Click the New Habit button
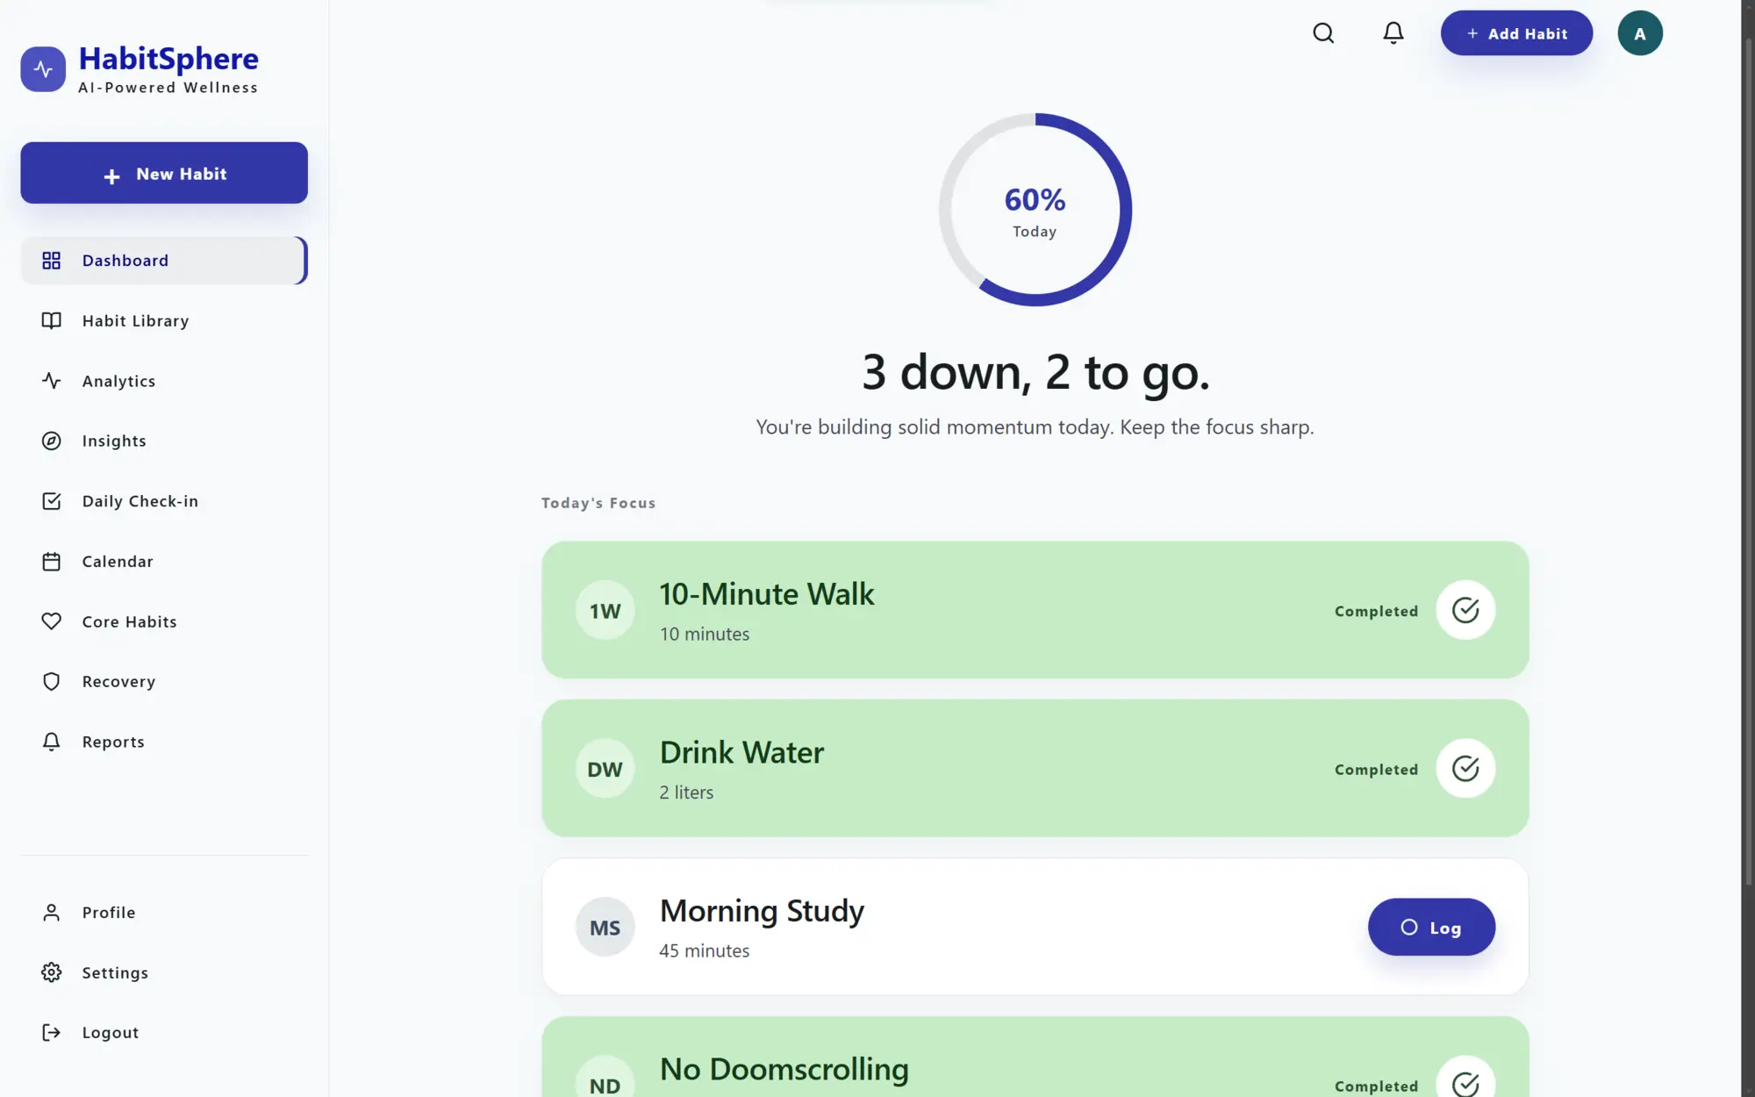The width and height of the screenshot is (1755, 1097). coord(164,173)
